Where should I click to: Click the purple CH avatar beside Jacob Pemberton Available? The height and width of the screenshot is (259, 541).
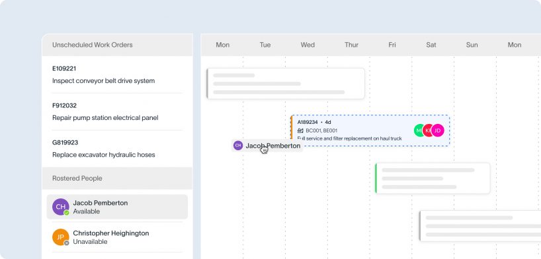coord(61,207)
